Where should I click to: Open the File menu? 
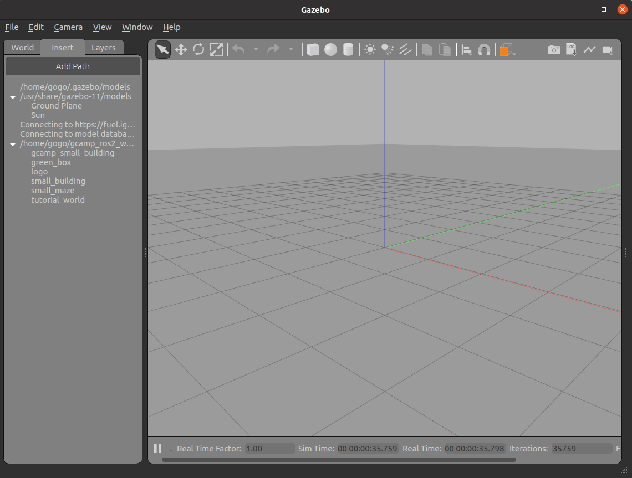tap(12, 27)
